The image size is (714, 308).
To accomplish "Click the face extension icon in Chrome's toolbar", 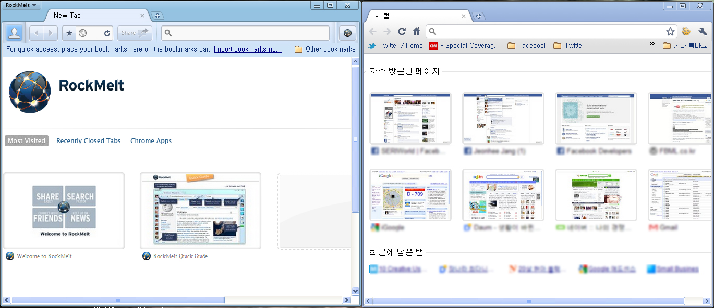I will coord(687,31).
